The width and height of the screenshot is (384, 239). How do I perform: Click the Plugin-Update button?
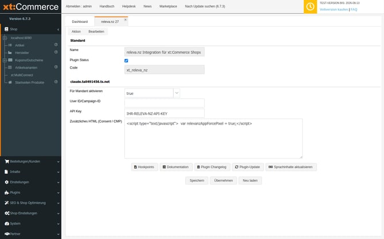click(248, 167)
